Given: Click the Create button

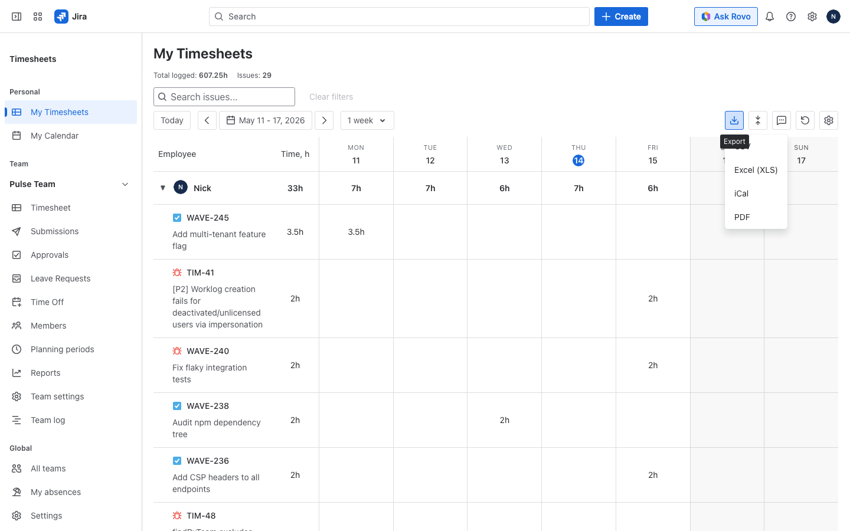Looking at the screenshot, I should (x=621, y=17).
